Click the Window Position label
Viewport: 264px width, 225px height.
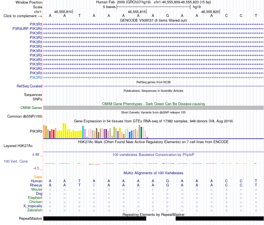[29, 2]
